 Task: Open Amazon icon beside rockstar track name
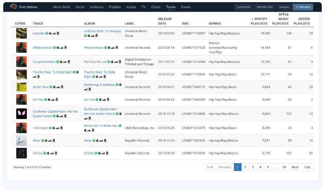click(x=58, y=33)
